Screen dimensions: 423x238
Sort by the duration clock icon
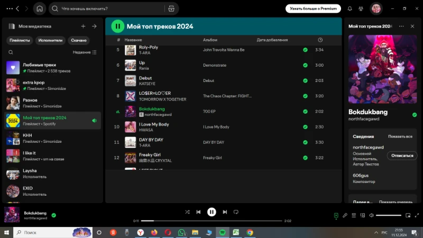(320, 40)
